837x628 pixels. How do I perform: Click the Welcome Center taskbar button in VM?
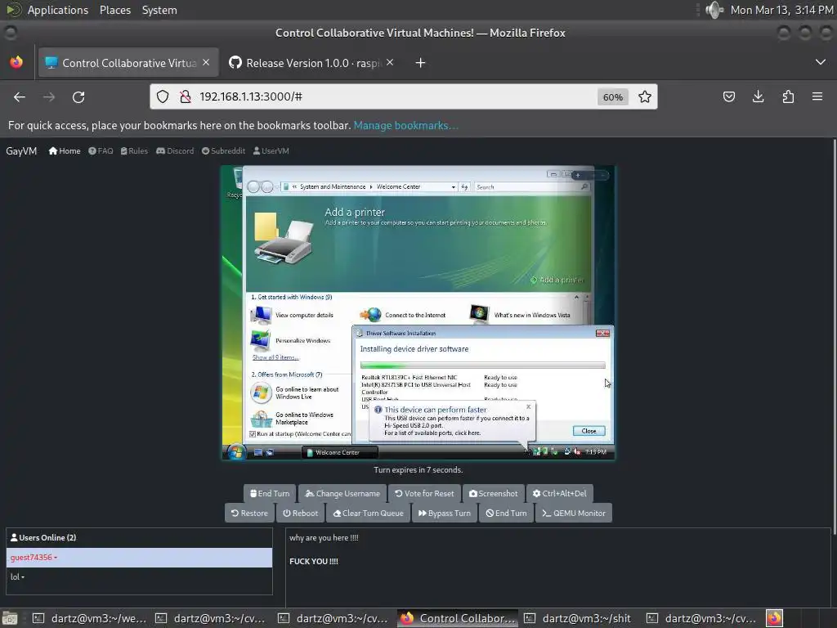click(x=339, y=452)
